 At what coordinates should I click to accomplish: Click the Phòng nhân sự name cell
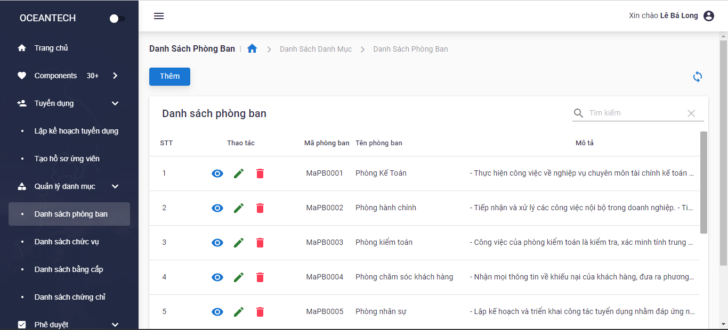382,311
